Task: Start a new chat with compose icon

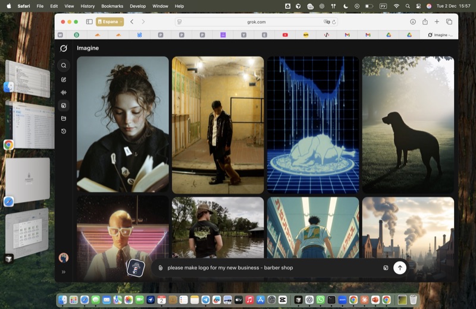Action: point(64,80)
